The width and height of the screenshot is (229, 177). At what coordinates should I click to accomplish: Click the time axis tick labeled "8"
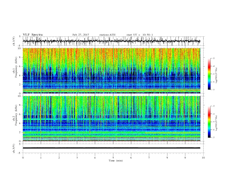pyautogui.click(x=167, y=158)
